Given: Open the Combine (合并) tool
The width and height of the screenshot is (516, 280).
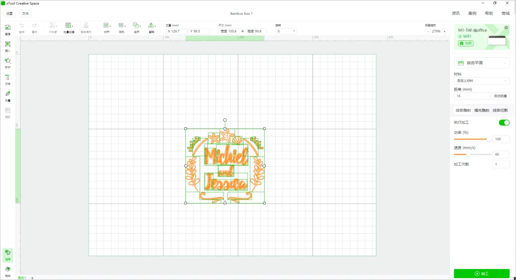Looking at the screenshot, I should (136, 25).
